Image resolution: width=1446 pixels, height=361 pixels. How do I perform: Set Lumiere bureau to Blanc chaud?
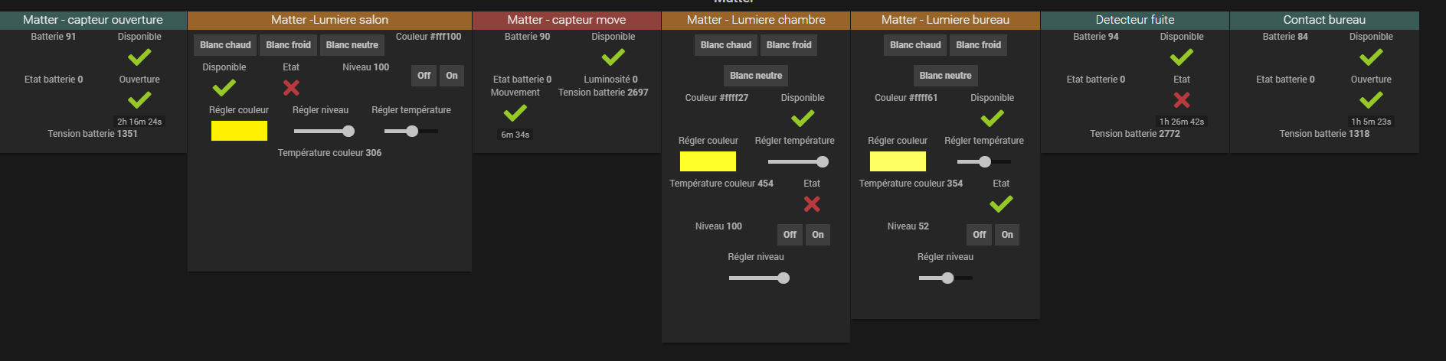pyautogui.click(x=915, y=45)
